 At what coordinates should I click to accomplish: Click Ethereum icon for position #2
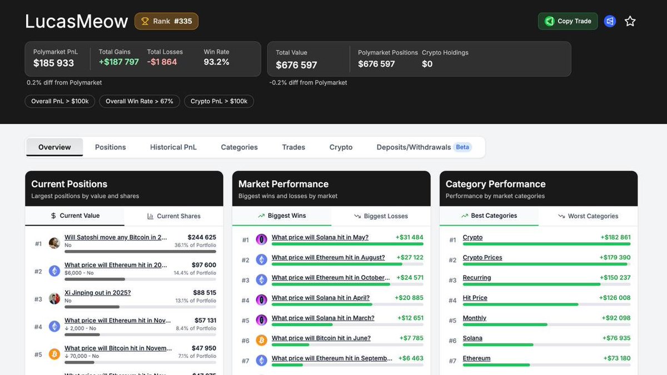tap(54, 271)
